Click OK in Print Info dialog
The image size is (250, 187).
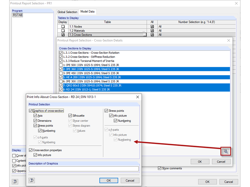(109, 180)
